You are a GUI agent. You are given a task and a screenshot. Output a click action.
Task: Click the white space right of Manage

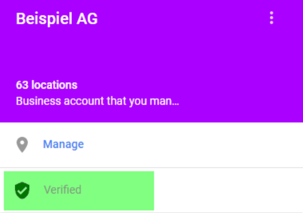pos(194,145)
